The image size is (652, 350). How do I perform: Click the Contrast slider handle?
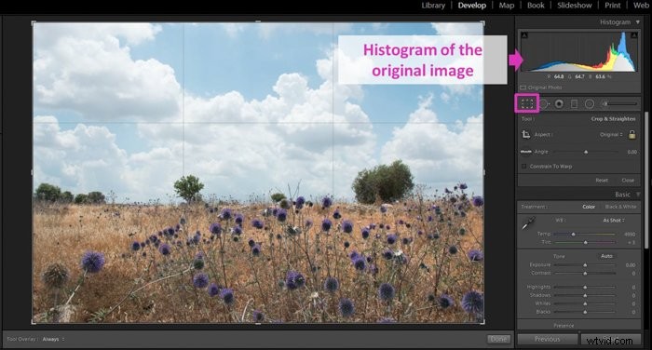585,274
